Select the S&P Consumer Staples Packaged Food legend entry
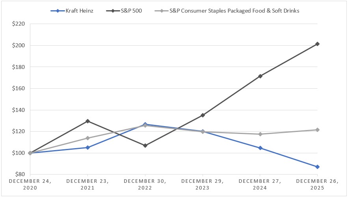Viewport: 348px width, 197px height. click(x=234, y=11)
